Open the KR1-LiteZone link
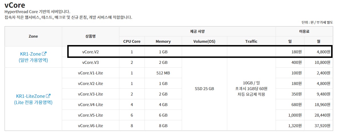 (x=31, y=96)
